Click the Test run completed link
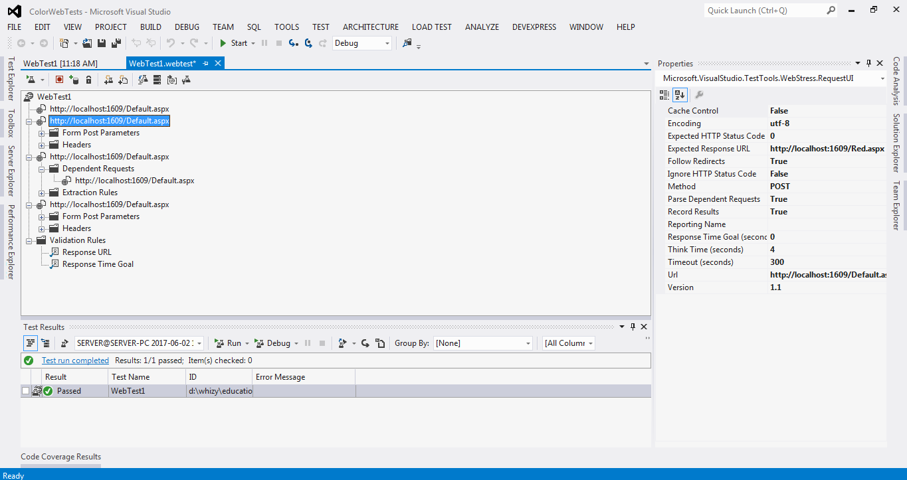 point(75,360)
